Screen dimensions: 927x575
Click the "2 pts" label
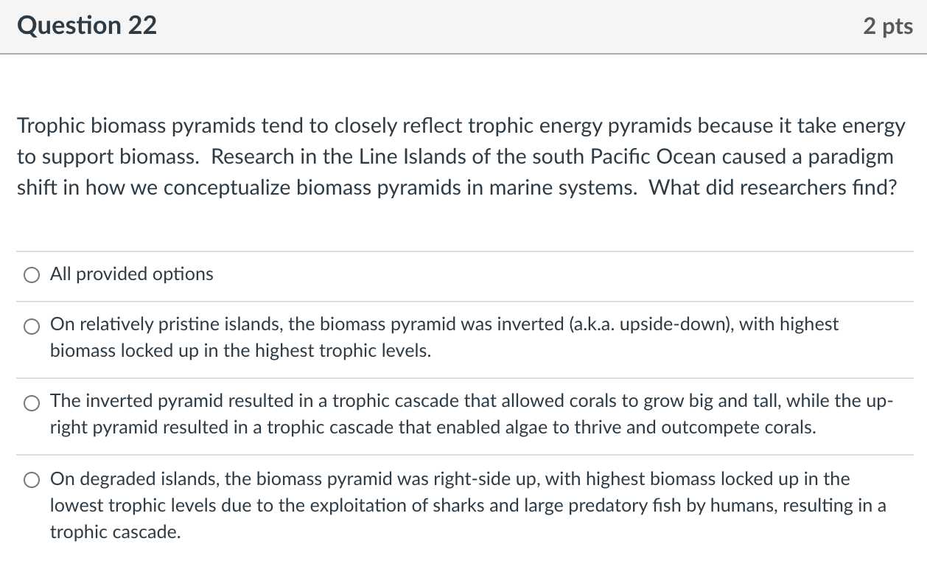889,26
